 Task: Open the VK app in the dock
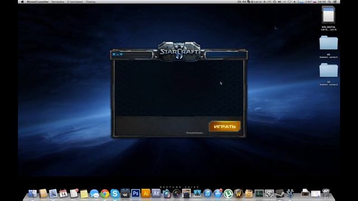(125, 194)
